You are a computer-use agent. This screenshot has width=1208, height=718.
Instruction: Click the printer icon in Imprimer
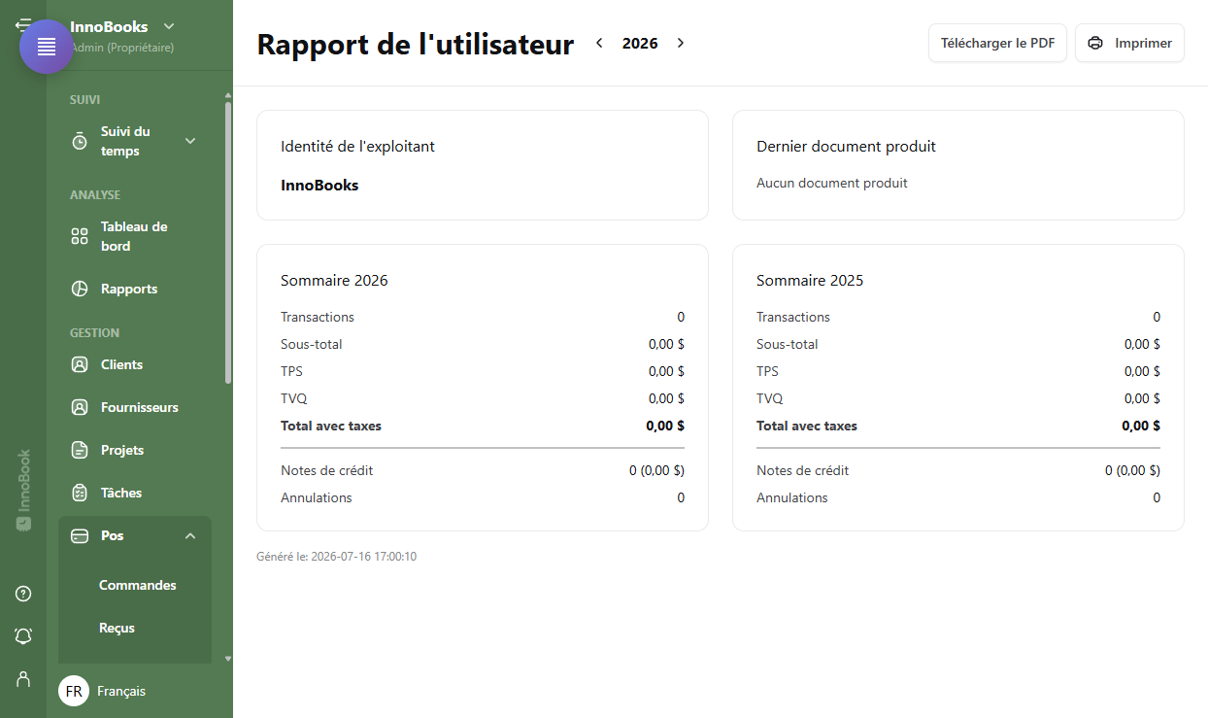tap(1095, 43)
